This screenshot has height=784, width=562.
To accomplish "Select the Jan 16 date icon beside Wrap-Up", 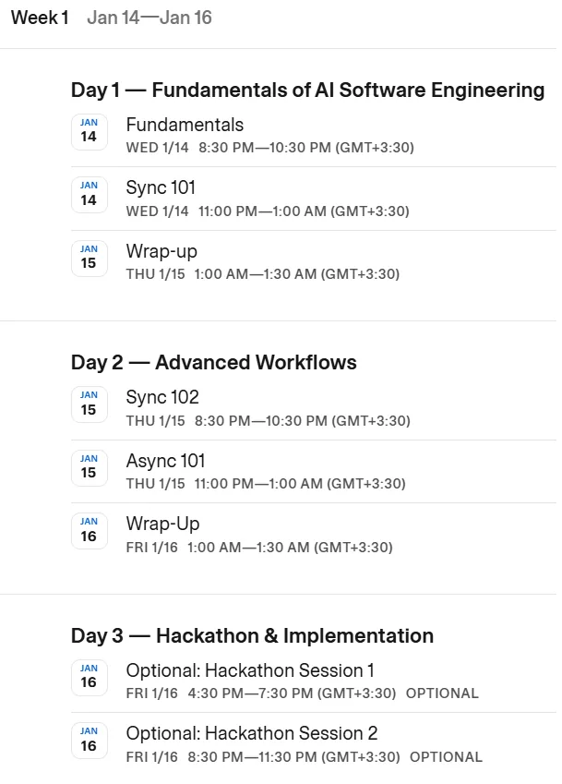I will [89, 531].
